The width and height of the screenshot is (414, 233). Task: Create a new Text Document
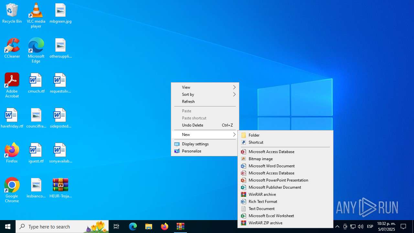(x=285, y=209)
